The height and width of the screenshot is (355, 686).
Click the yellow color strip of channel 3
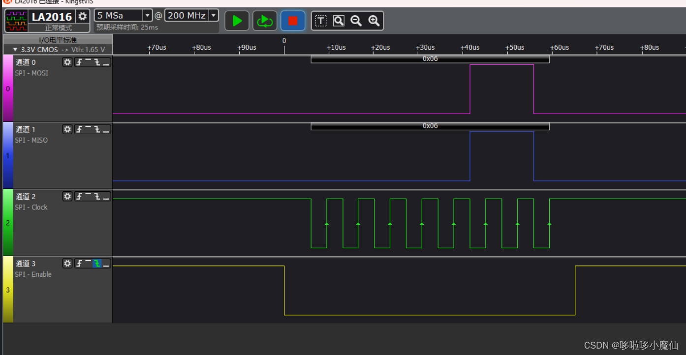pos(8,290)
